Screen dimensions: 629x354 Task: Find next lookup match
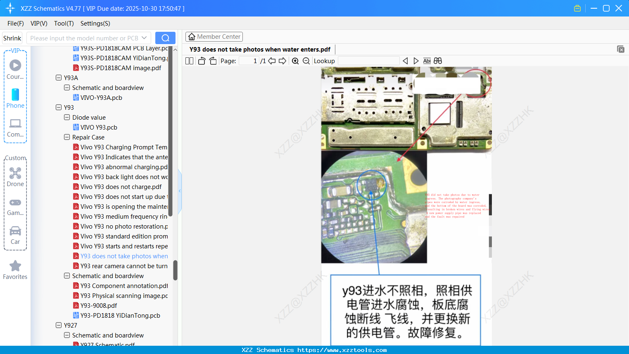[x=416, y=61]
